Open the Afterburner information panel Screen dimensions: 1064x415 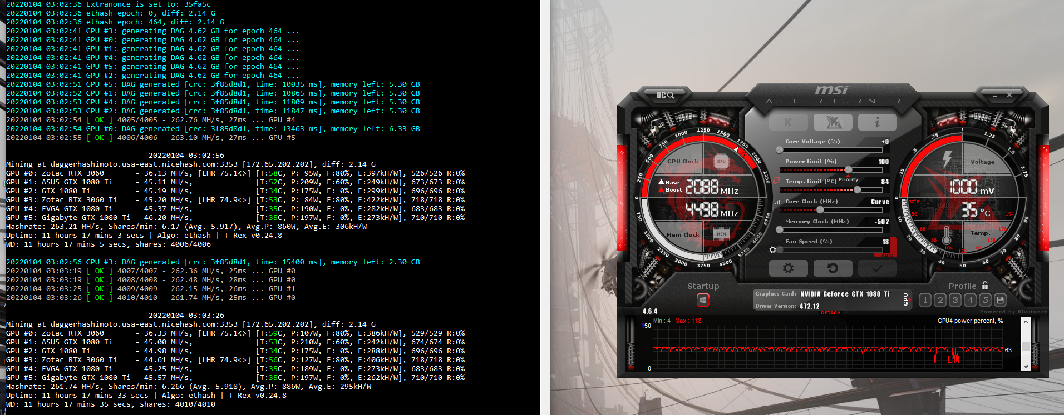(877, 122)
